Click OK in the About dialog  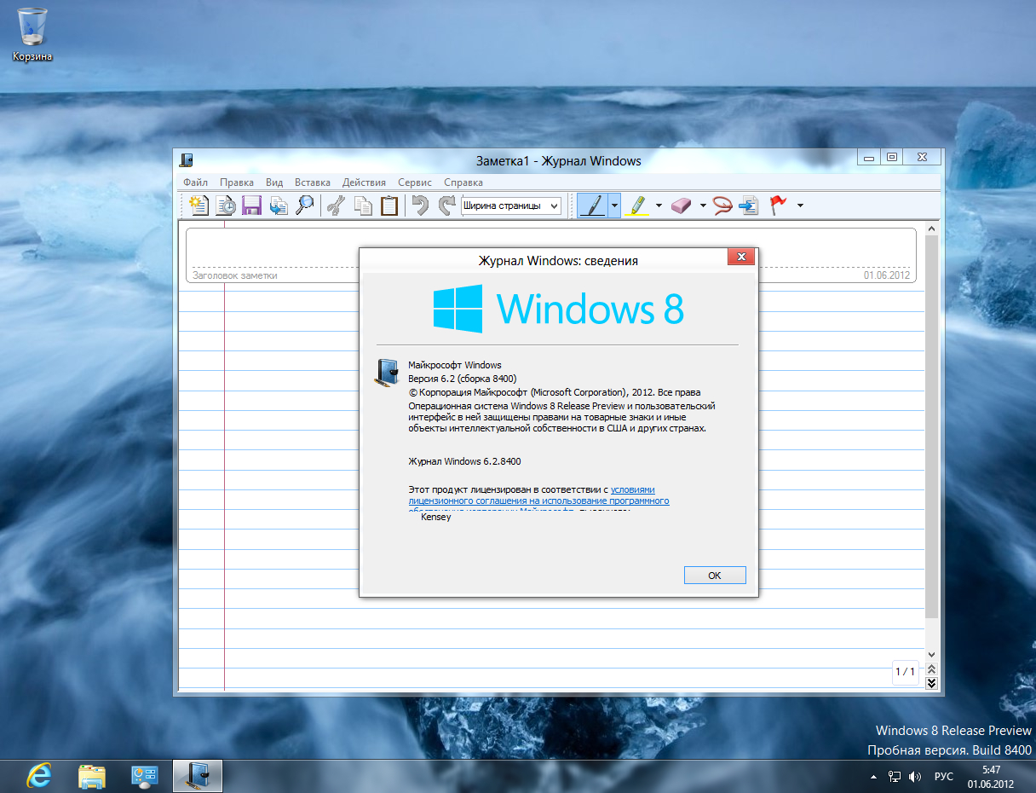tap(715, 576)
